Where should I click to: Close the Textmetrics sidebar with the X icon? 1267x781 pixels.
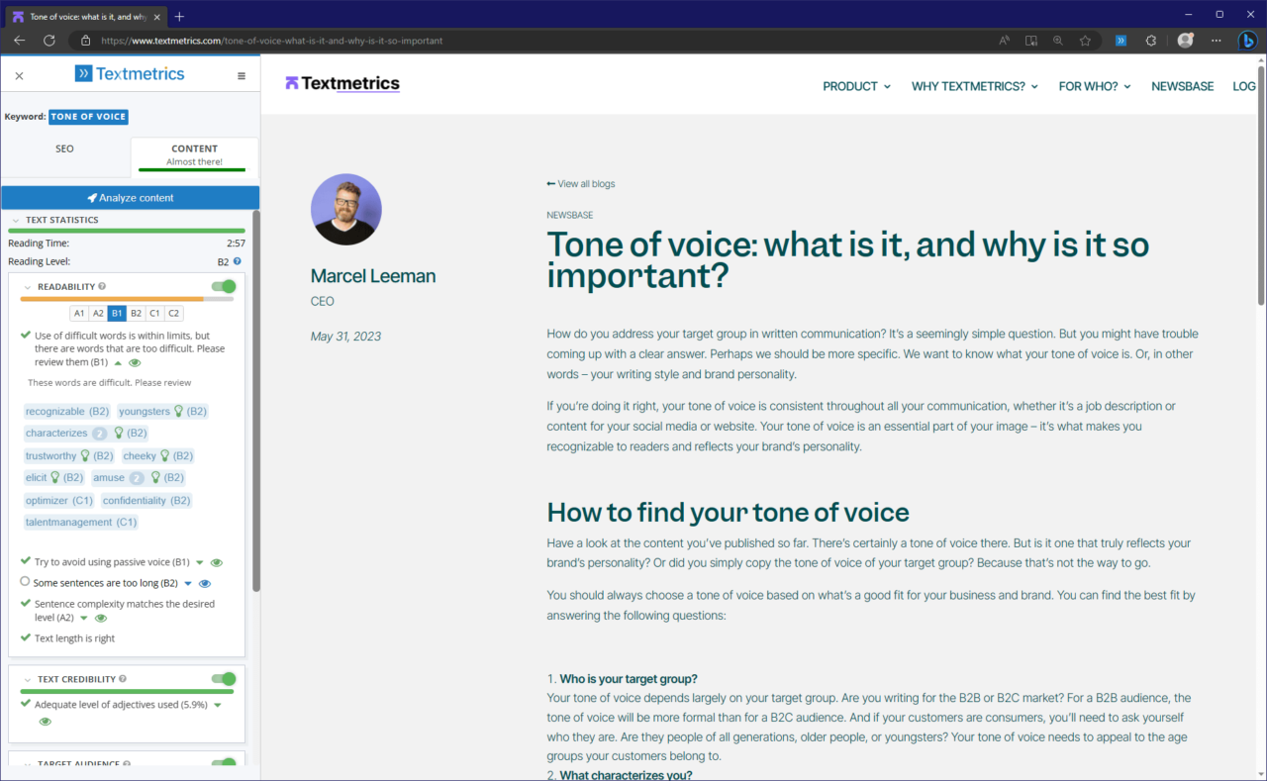[18, 74]
